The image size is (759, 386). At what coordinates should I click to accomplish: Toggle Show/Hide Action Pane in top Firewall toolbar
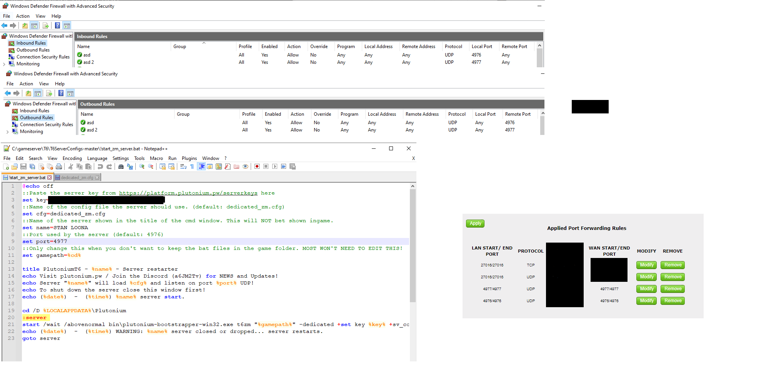[67, 25]
